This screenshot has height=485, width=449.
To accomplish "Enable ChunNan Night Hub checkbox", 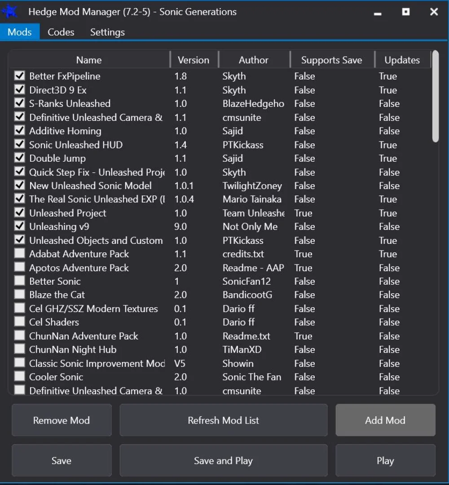I will (20, 349).
